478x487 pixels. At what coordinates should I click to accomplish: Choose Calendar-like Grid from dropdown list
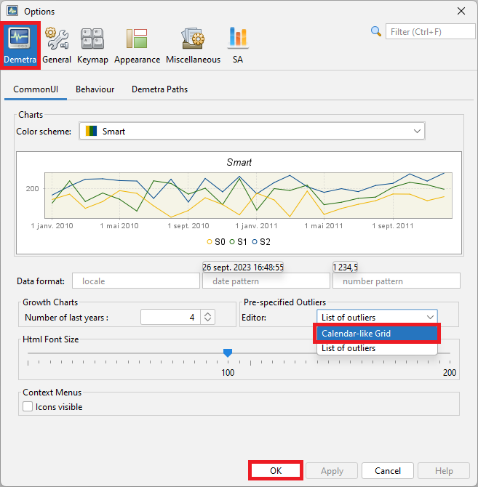coord(377,334)
